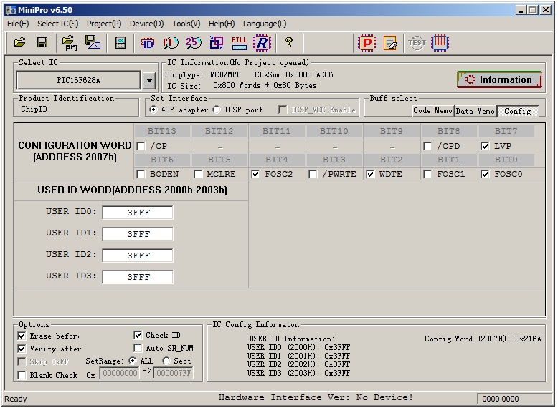Image resolution: width=558 pixels, height=408 pixels.
Task: Enable the BODEN configuration bit
Action: tap(141, 174)
